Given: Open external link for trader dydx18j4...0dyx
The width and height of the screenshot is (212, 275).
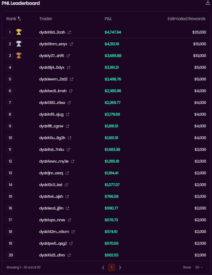Looking at the screenshot, I should [x=69, y=67].
